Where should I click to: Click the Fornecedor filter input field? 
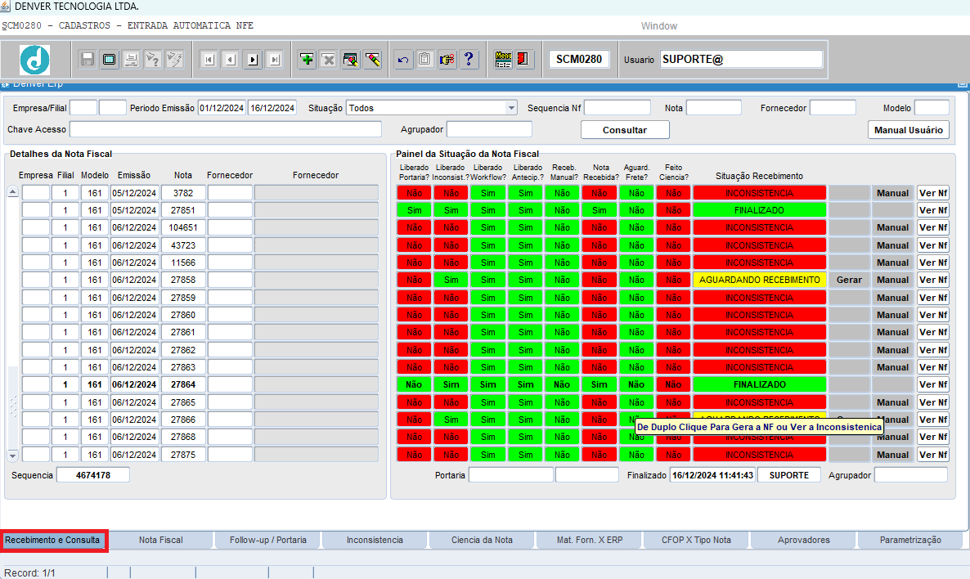click(833, 108)
